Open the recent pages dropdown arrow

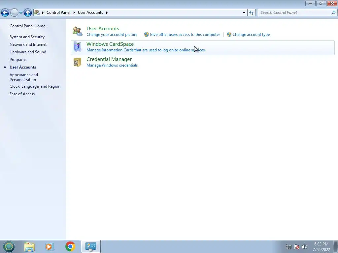21,13
